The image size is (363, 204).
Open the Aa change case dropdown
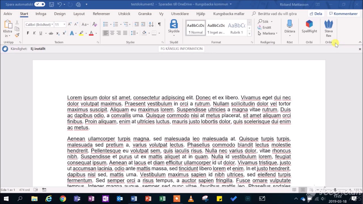85,24
